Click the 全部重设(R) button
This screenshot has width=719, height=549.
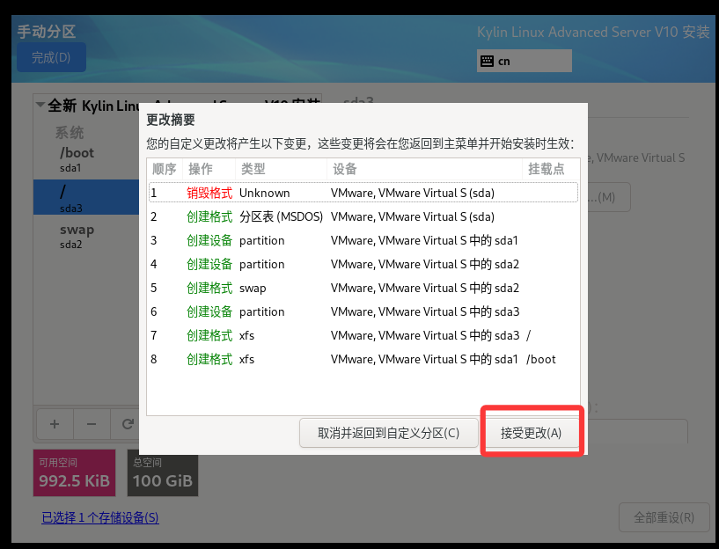664,517
